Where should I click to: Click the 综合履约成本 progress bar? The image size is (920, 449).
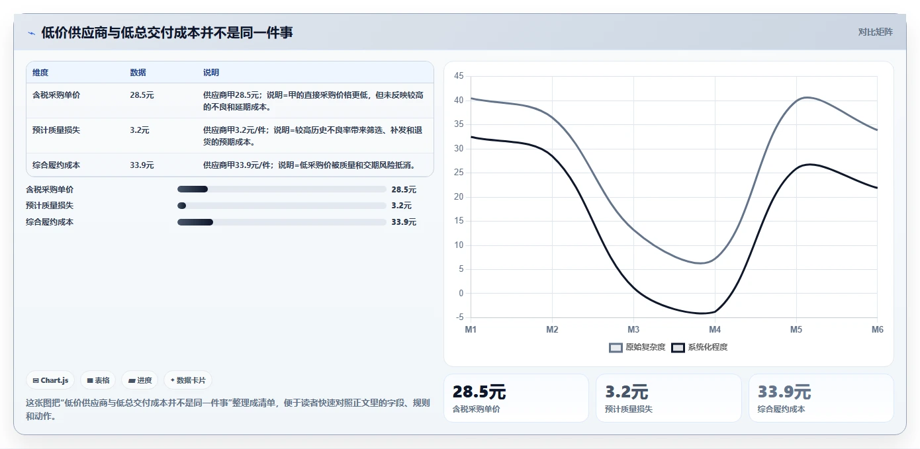(x=282, y=222)
